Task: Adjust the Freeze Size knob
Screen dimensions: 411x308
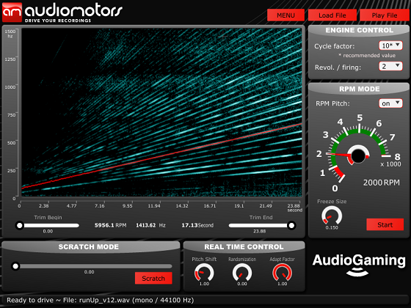Action: point(332,216)
